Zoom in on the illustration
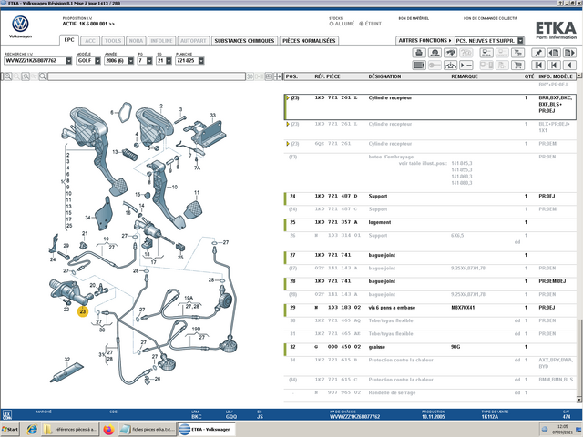Image resolution: width=583 pixels, height=437 pixels. pos(7,76)
